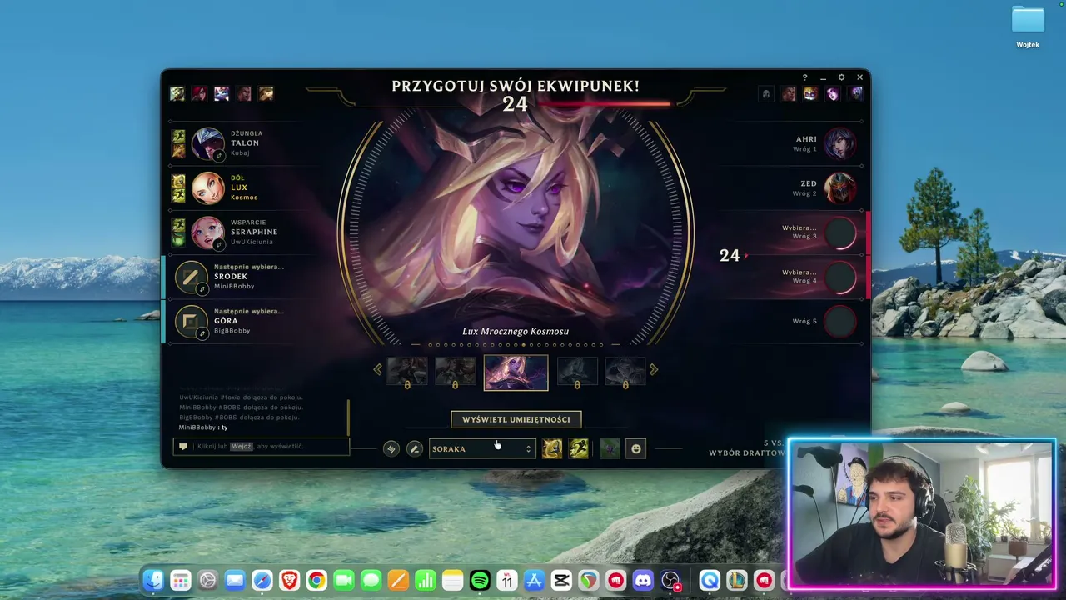The image size is (1066, 600).
Task: Click Talon's champion portrait
Action: point(207,143)
